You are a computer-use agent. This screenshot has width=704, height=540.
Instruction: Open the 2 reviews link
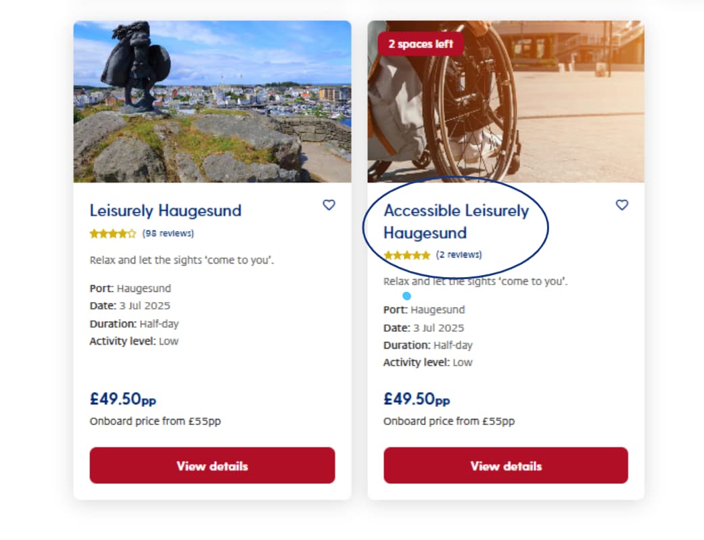459,255
